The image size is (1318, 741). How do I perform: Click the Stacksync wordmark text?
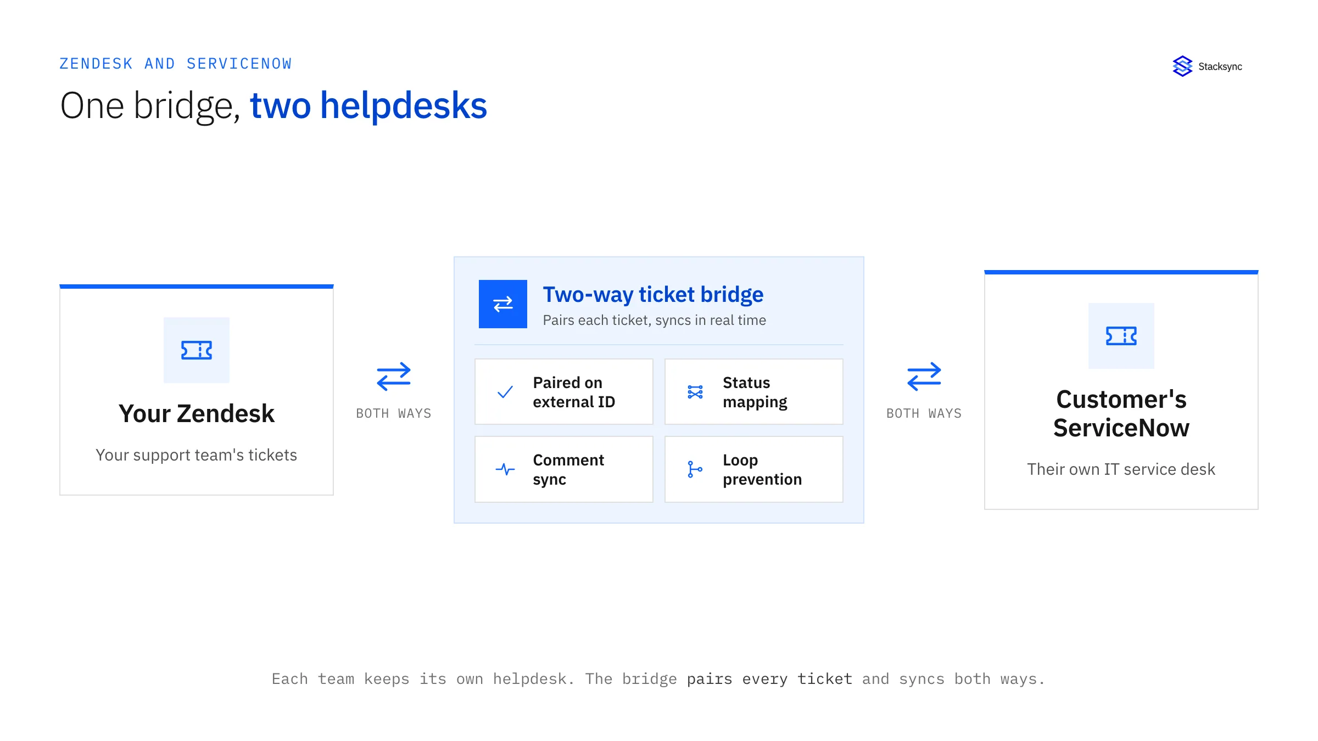pos(1220,66)
